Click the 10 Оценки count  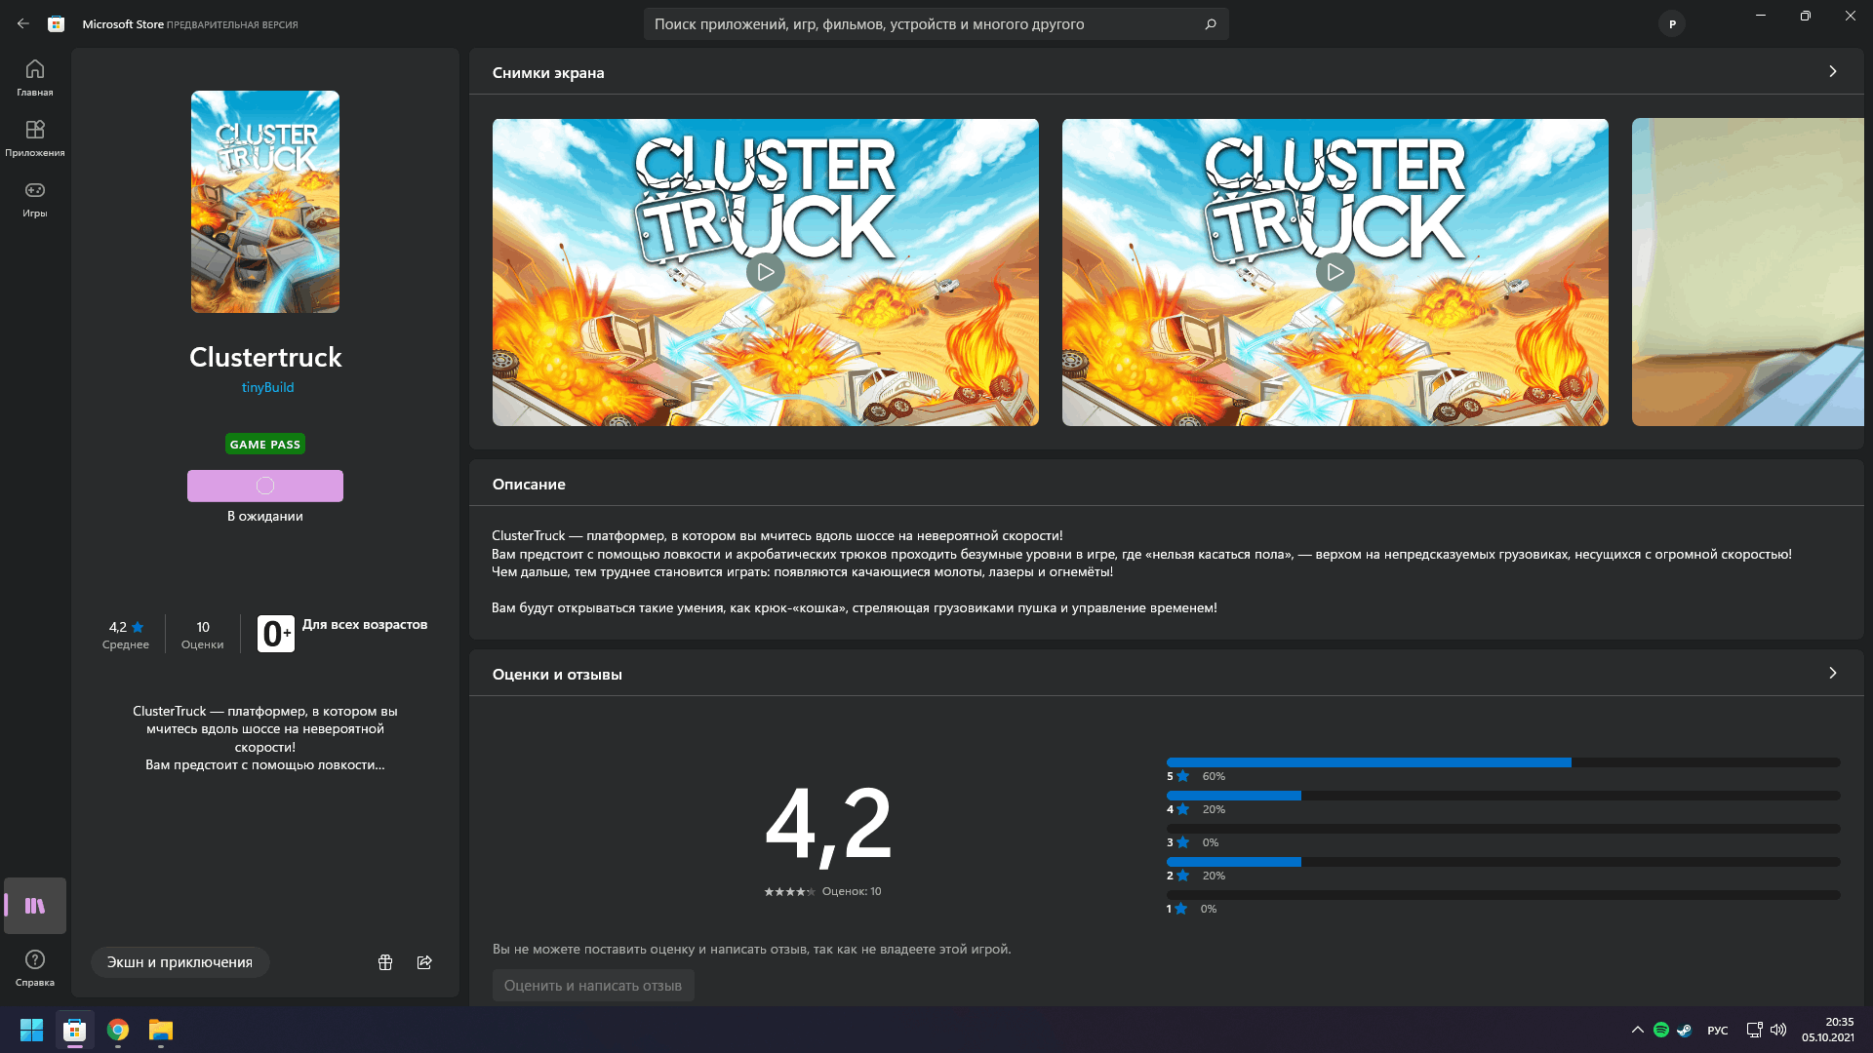click(203, 635)
